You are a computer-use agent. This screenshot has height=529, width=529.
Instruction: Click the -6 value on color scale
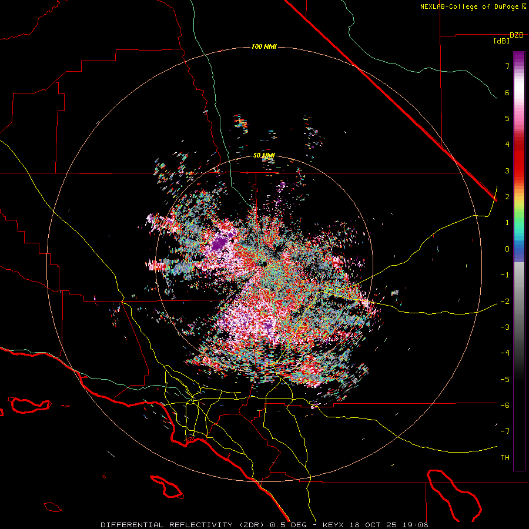(505, 406)
